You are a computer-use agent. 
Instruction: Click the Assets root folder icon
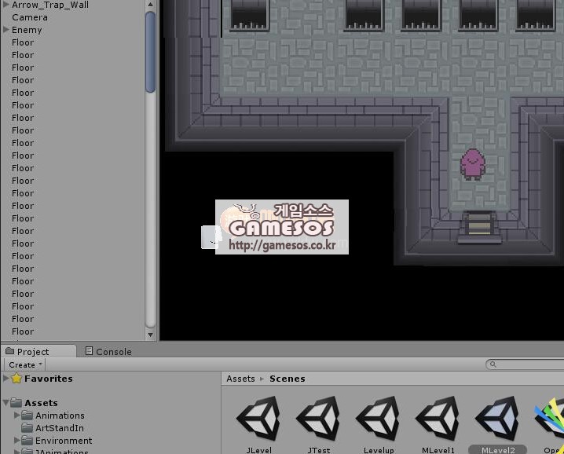click(16, 403)
